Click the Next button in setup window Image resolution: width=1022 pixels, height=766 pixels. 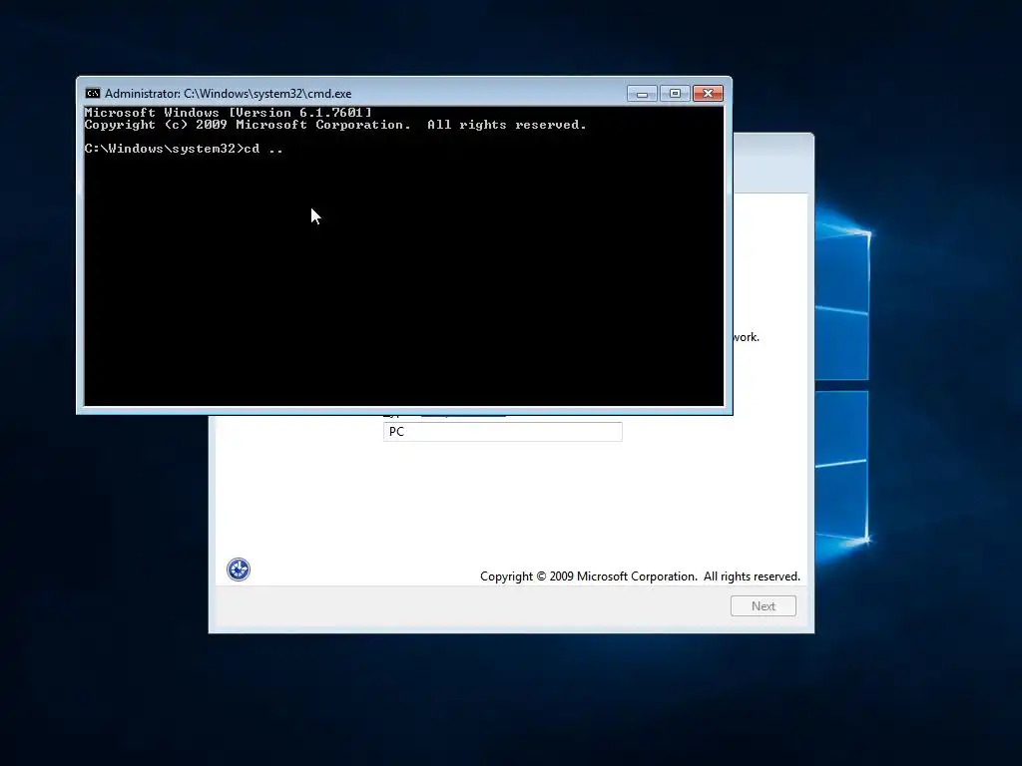point(764,605)
